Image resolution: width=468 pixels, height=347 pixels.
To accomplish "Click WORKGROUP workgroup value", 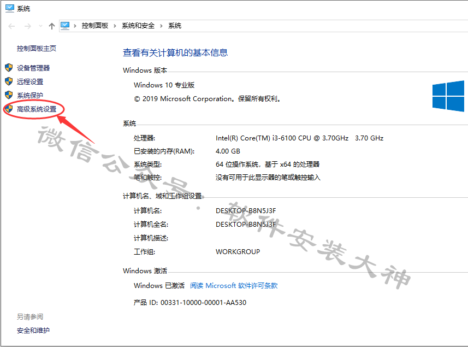I will click(x=238, y=252).
